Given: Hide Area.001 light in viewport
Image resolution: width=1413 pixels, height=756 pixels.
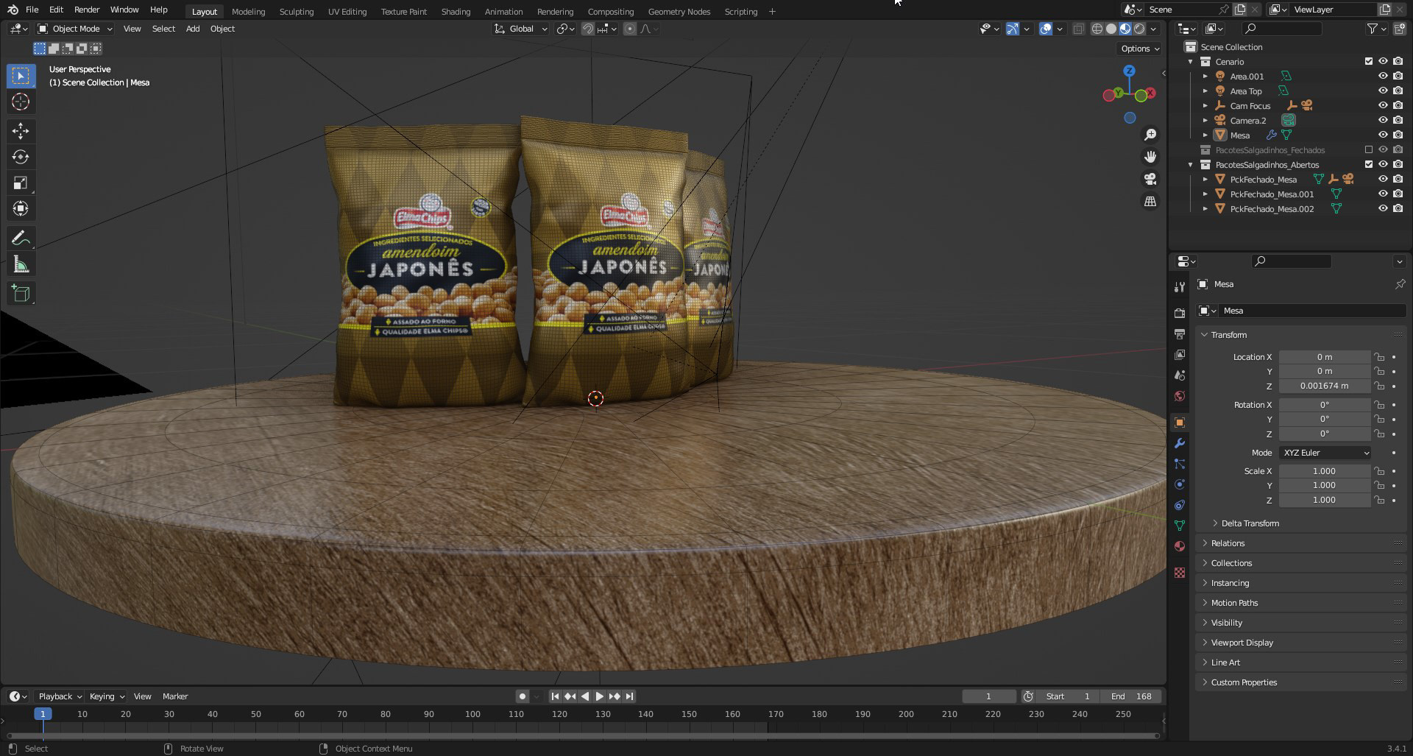Looking at the screenshot, I should tap(1383, 76).
